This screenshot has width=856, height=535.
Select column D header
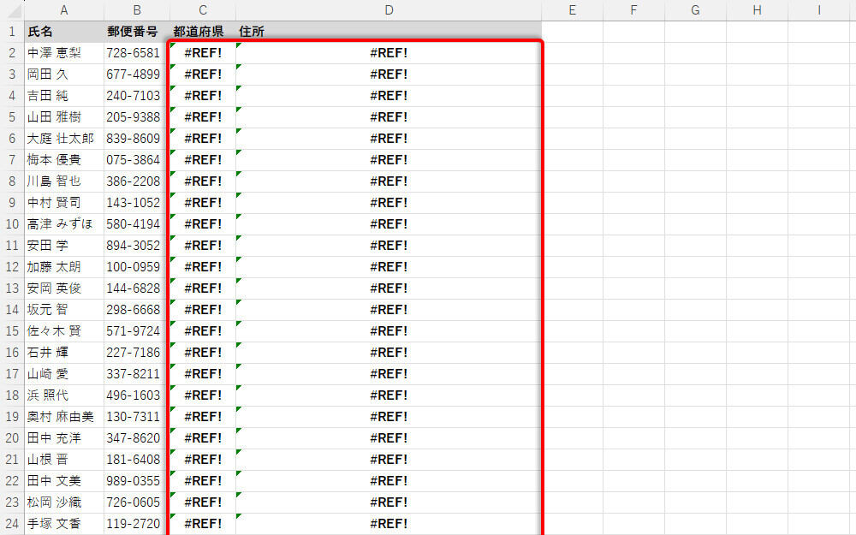389,10
